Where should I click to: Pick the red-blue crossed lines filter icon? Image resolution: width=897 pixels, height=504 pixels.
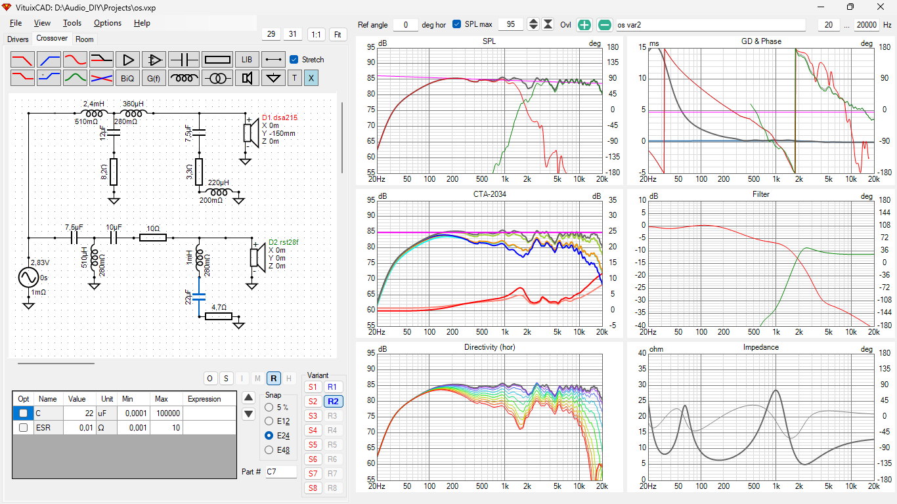101,78
